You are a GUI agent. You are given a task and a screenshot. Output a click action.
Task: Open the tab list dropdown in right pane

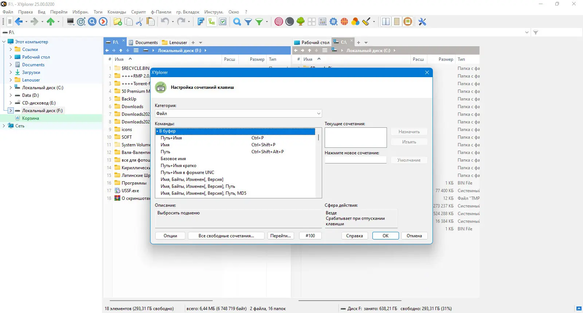point(366,43)
